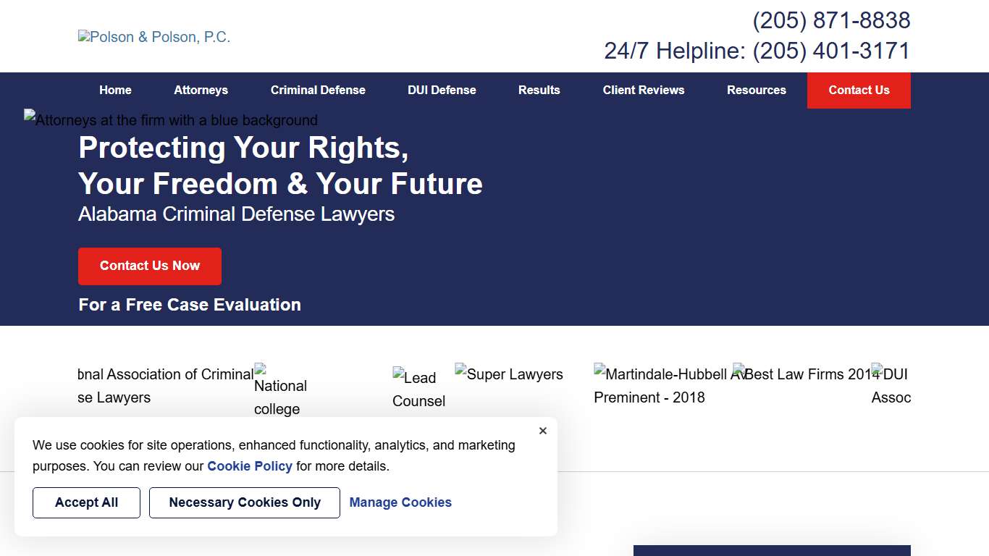The image size is (989, 556).
Task: Call the 24/7 Helpline phone number
Action: tap(831, 51)
